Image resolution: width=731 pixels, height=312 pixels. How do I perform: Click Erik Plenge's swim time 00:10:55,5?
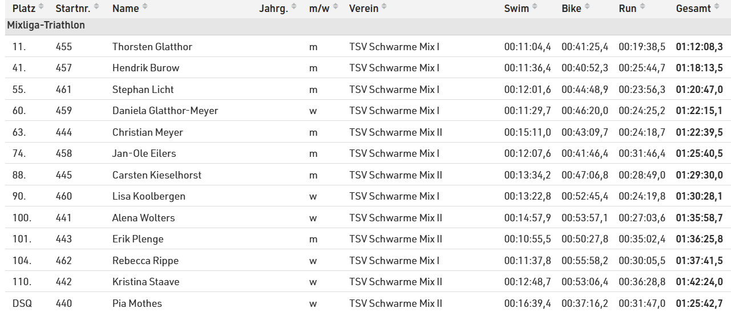[527, 239]
